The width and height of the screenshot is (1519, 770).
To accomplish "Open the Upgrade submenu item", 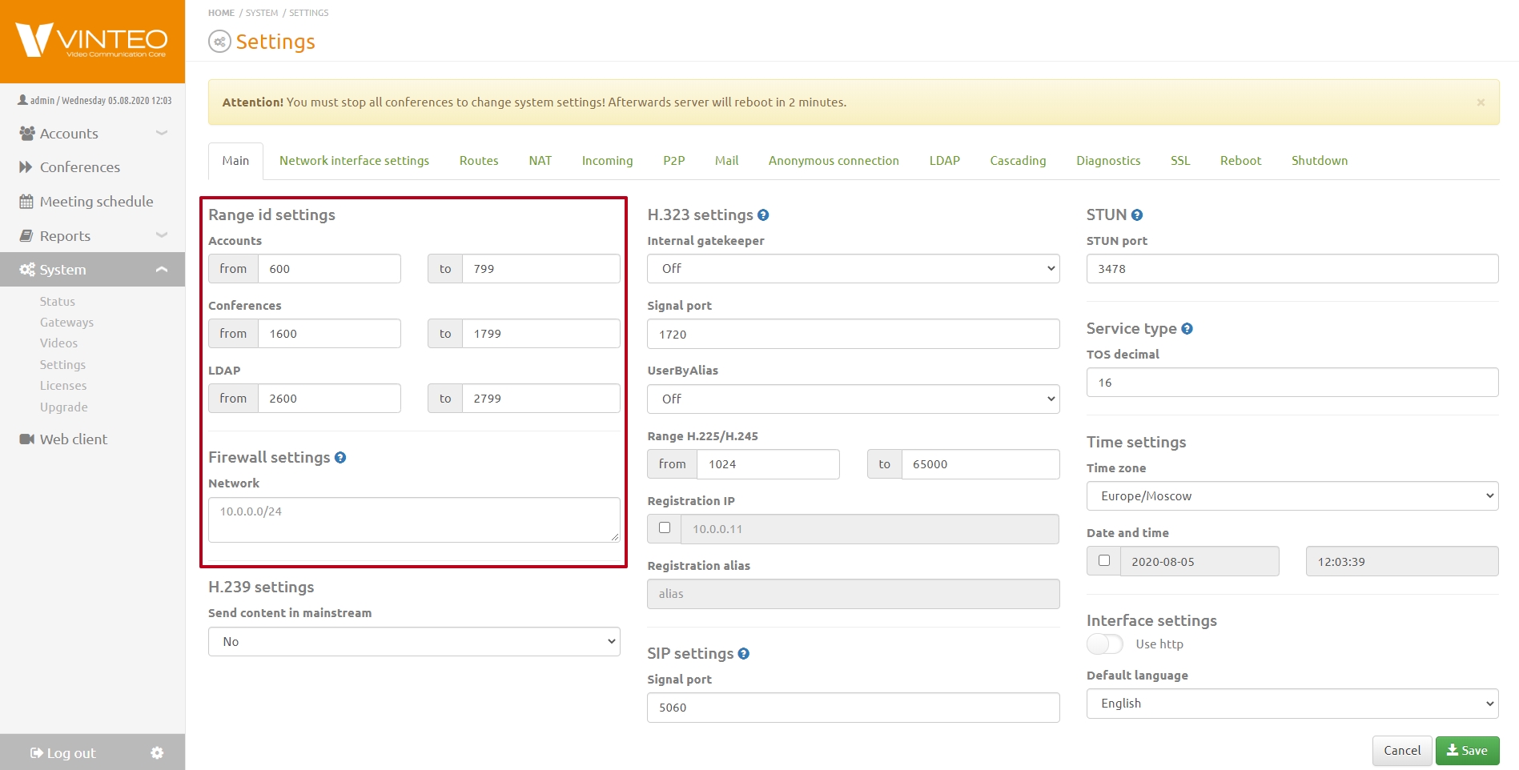I will click(x=64, y=407).
